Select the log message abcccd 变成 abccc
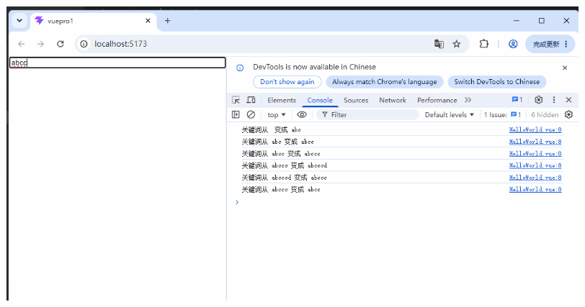The image size is (585, 307). tap(285, 178)
